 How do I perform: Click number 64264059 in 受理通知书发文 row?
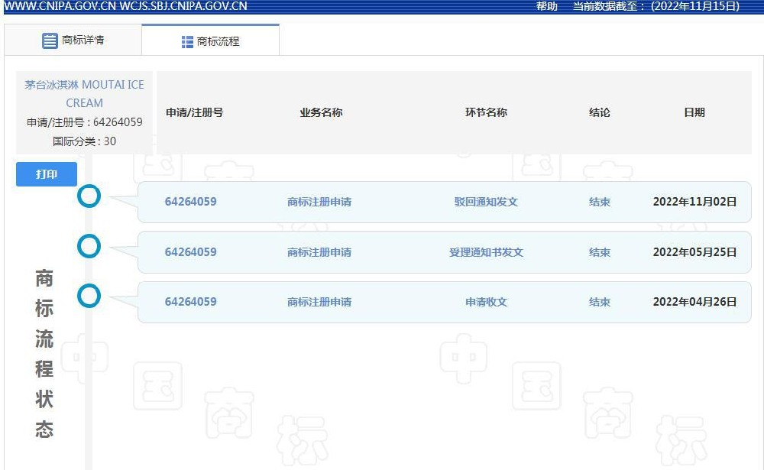click(x=190, y=251)
